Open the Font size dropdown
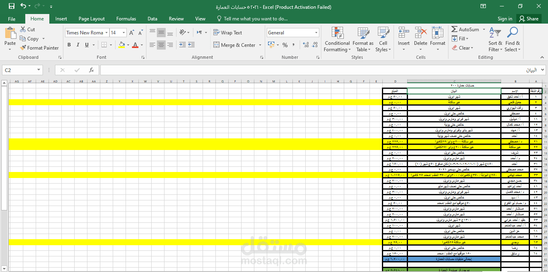548x272 pixels. click(x=124, y=33)
